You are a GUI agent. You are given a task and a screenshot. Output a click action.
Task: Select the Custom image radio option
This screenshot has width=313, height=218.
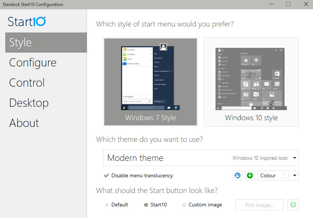tap(184, 205)
